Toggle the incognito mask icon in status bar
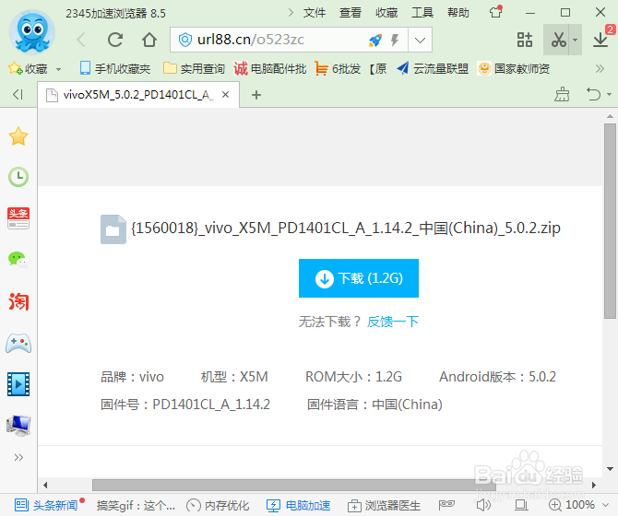 [446, 505]
